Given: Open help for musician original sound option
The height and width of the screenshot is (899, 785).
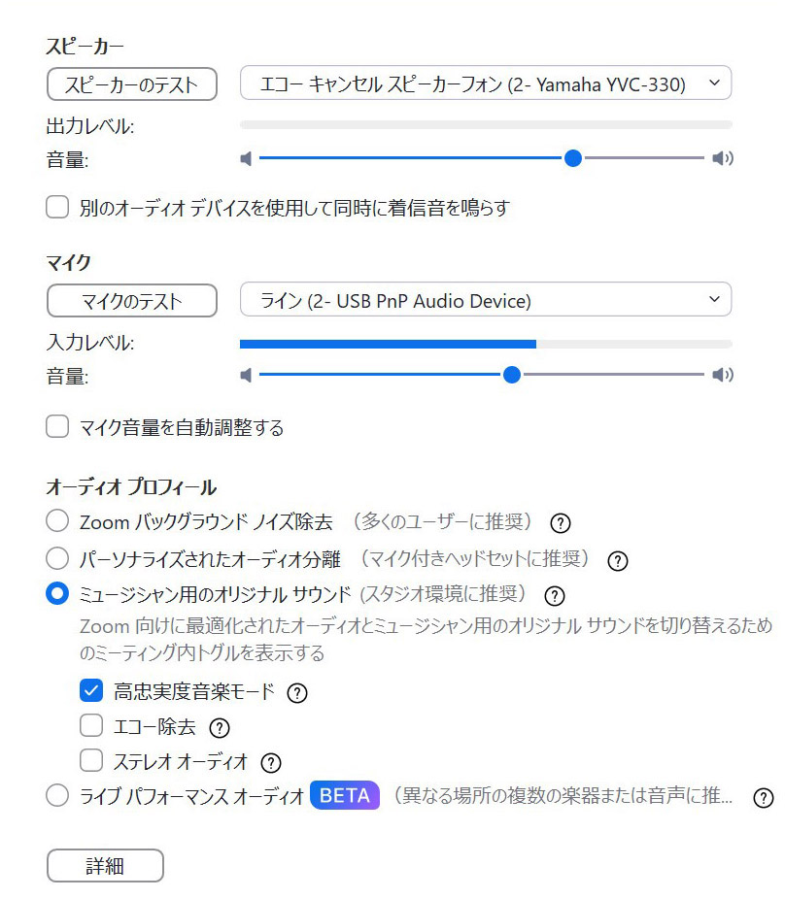Looking at the screenshot, I should 554,596.
